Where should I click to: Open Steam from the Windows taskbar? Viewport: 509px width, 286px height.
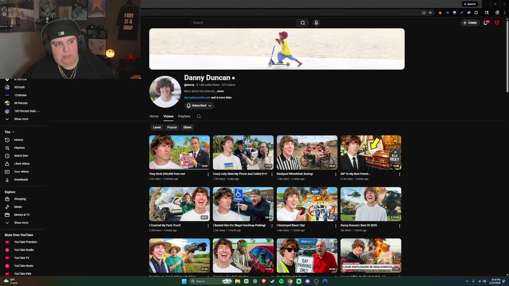tap(272, 281)
